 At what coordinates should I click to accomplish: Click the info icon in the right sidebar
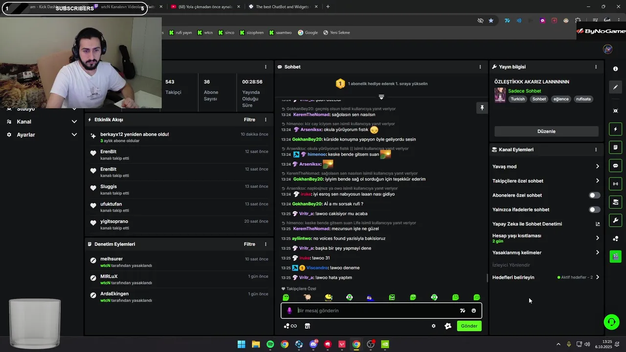pos(615,69)
